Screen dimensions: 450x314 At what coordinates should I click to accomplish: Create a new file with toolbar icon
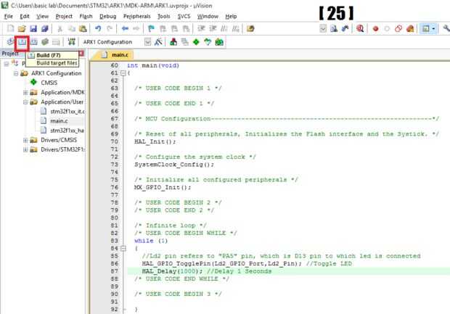[x=11, y=28]
